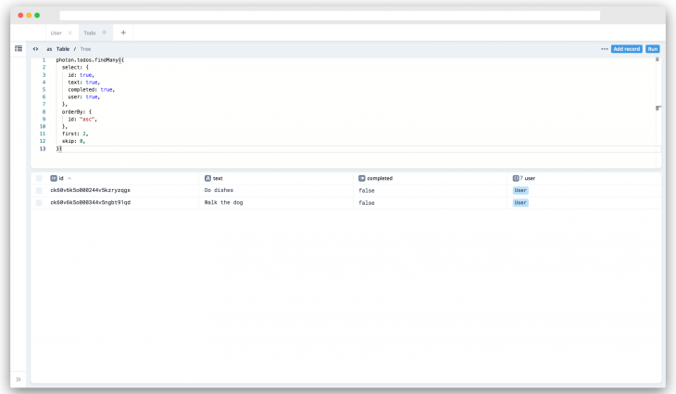Click the plus icon to add new tab
This screenshot has height=394, width=676.
click(123, 32)
